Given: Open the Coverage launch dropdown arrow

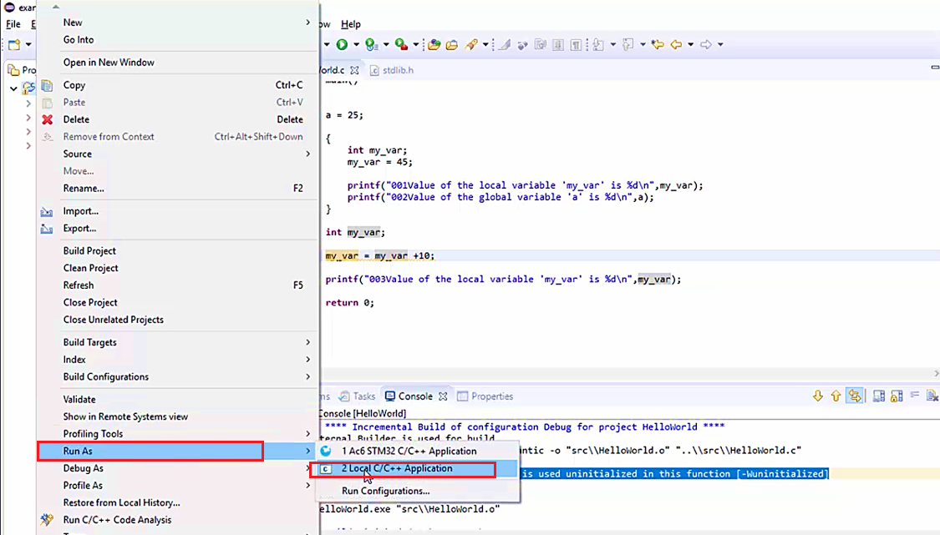Looking at the screenshot, I should (x=386, y=44).
